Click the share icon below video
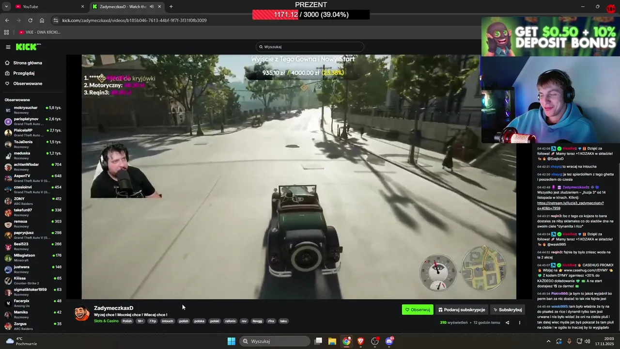620x349 pixels. pyautogui.click(x=508, y=323)
